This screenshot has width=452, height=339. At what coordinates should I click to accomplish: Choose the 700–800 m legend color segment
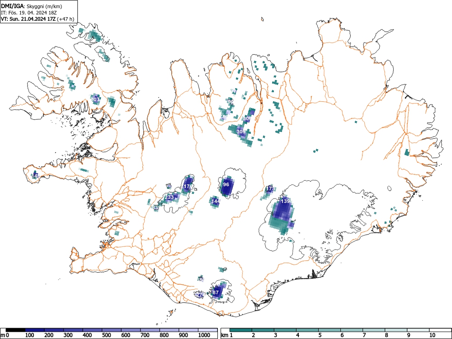tap(150, 330)
